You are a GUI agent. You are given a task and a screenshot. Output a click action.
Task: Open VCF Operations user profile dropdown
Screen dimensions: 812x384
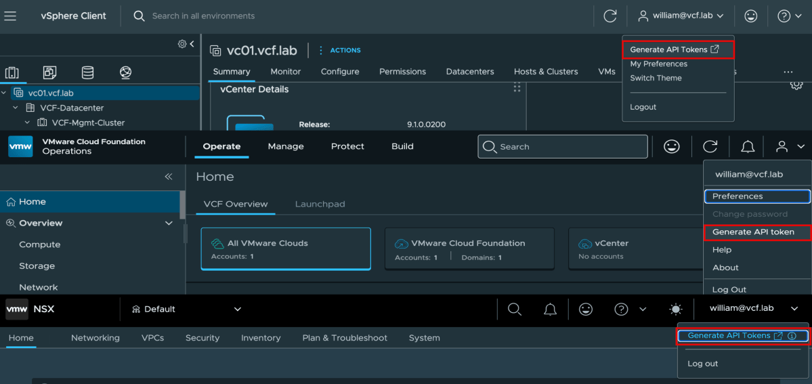click(790, 147)
